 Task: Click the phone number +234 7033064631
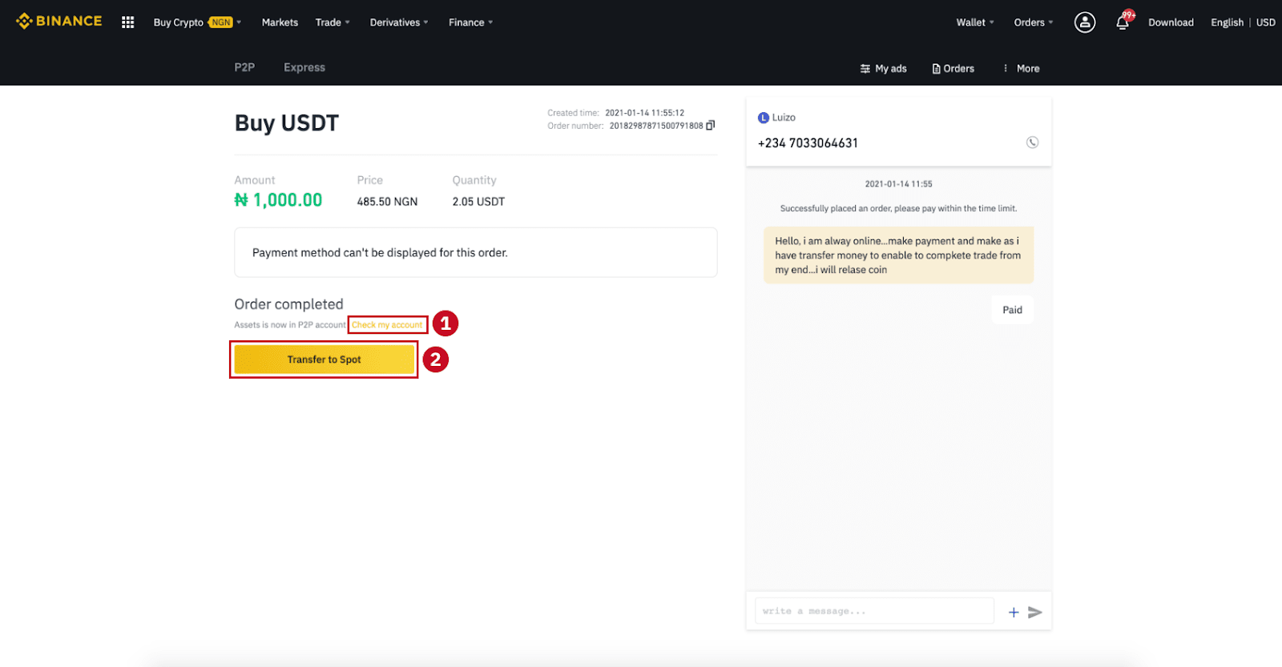click(808, 143)
